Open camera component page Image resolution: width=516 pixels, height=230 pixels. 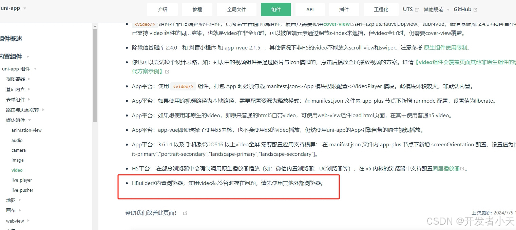pyautogui.click(x=19, y=150)
